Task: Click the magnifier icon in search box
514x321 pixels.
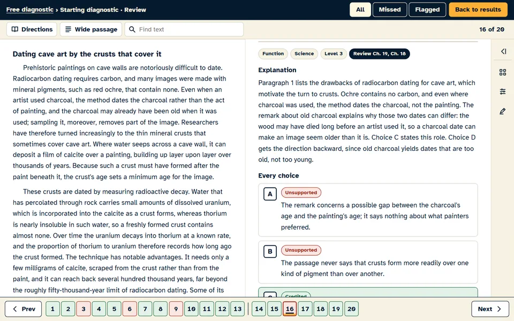Action: coord(132,29)
